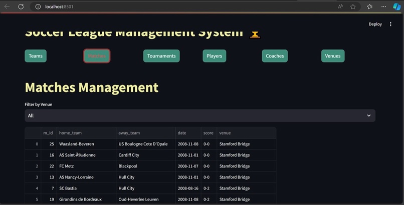The image size is (404, 205).
Task: Select Hull City in AS Nancy-Lorraine row
Action: coord(145,177)
